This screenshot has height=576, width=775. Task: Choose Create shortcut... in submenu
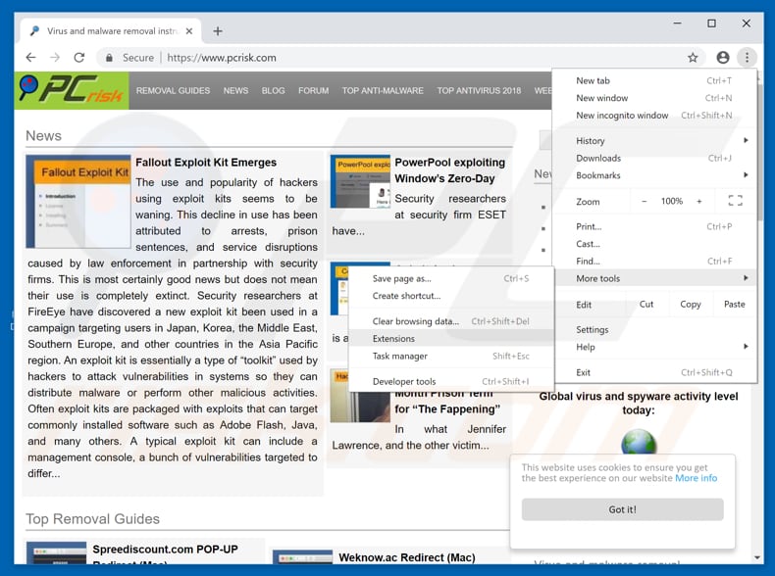click(450, 296)
